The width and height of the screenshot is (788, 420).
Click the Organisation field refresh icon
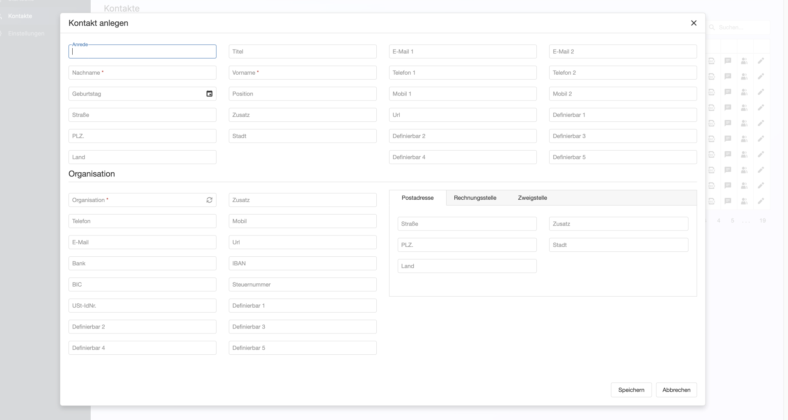tap(209, 200)
